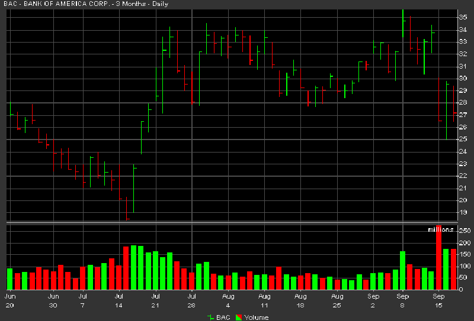The width and height of the screenshot is (474, 321).
Task: Click the tall green volume bar at Sep 8
Action: point(403,271)
